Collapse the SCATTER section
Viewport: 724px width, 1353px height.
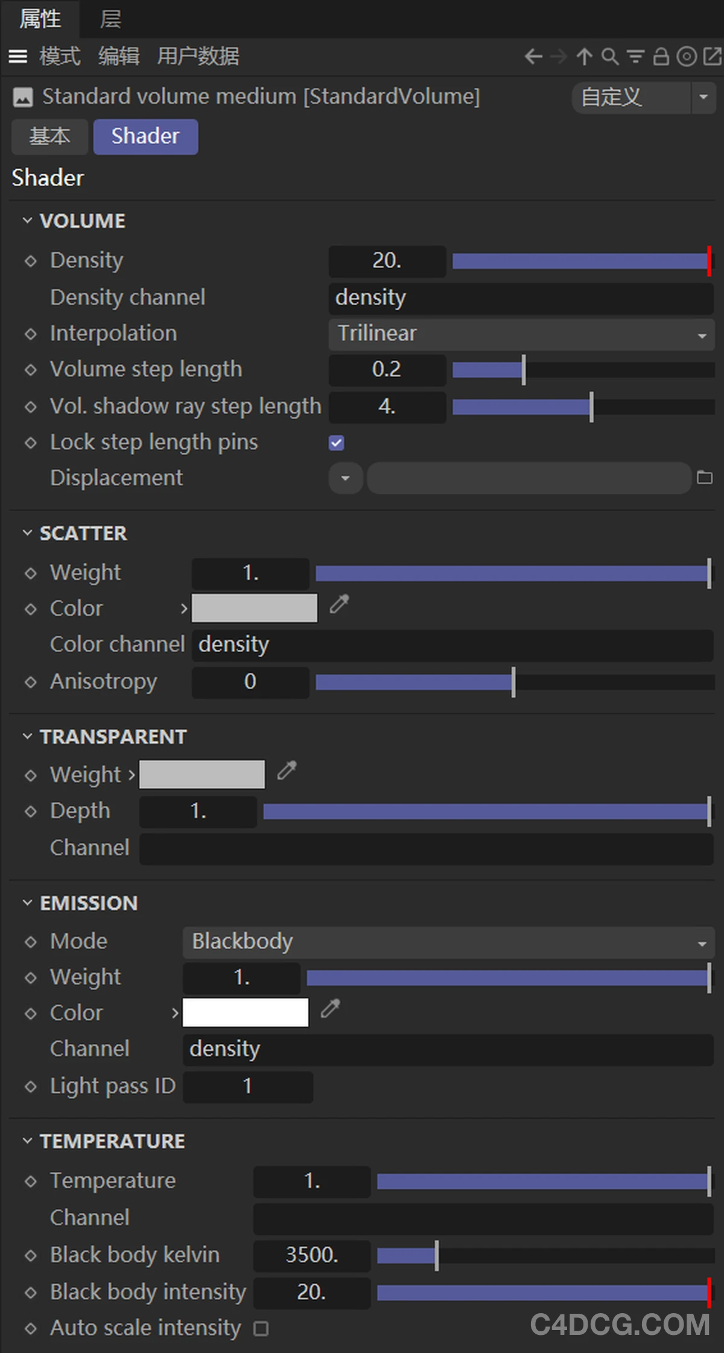pos(27,533)
